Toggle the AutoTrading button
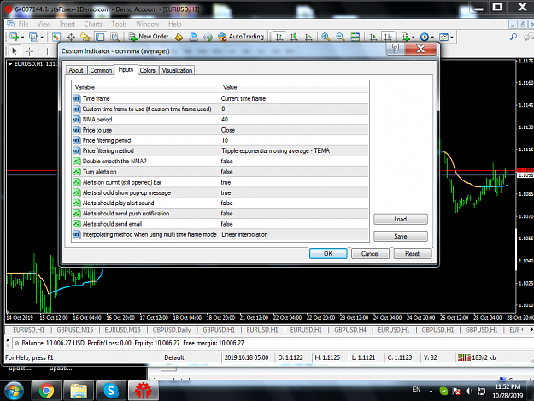This screenshot has width=534, height=401. point(241,37)
